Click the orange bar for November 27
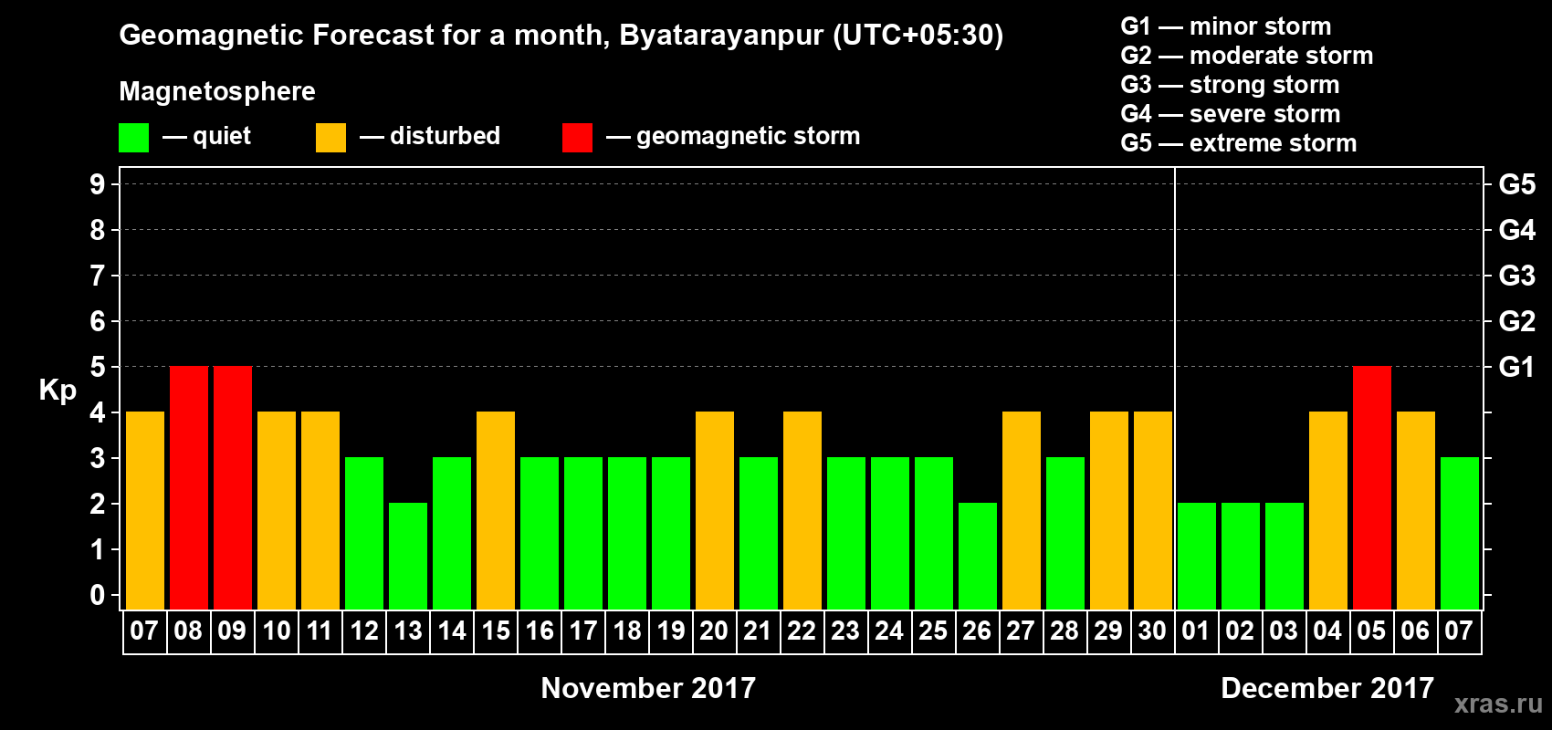This screenshot has width=1552, height=730. (1022, 511)
